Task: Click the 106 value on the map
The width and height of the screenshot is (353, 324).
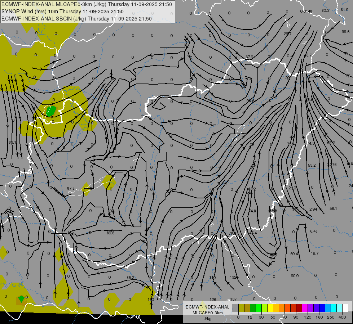Action: (251, 145)
